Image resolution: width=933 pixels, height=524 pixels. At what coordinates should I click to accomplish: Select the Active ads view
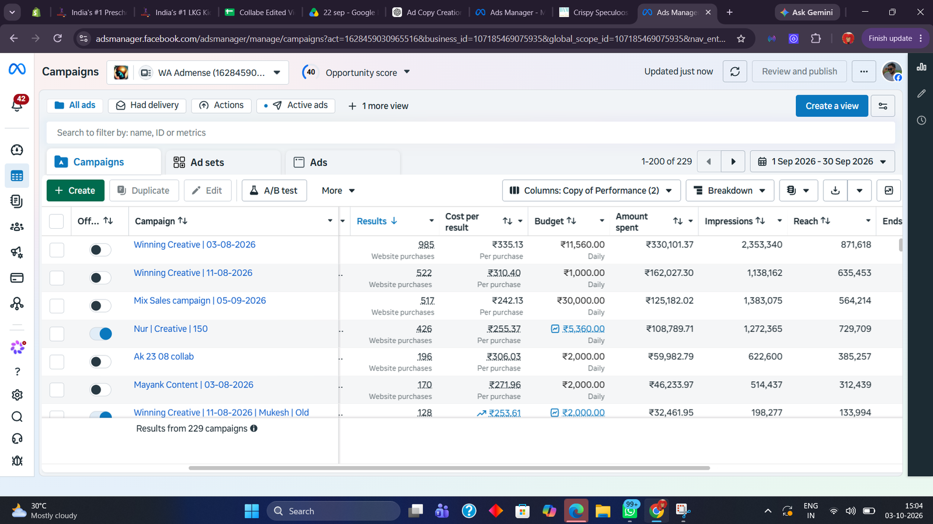[x=296, y=106]
